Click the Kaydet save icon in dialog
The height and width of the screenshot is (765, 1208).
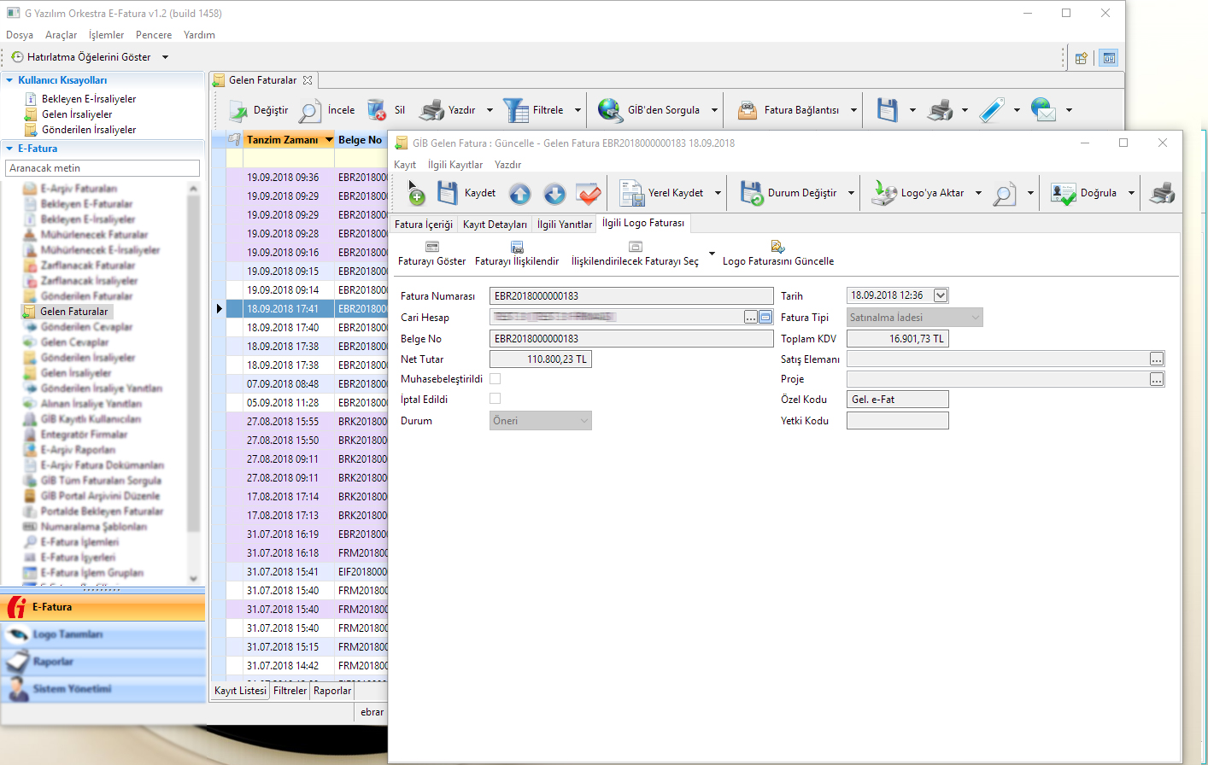coord(448,193)
